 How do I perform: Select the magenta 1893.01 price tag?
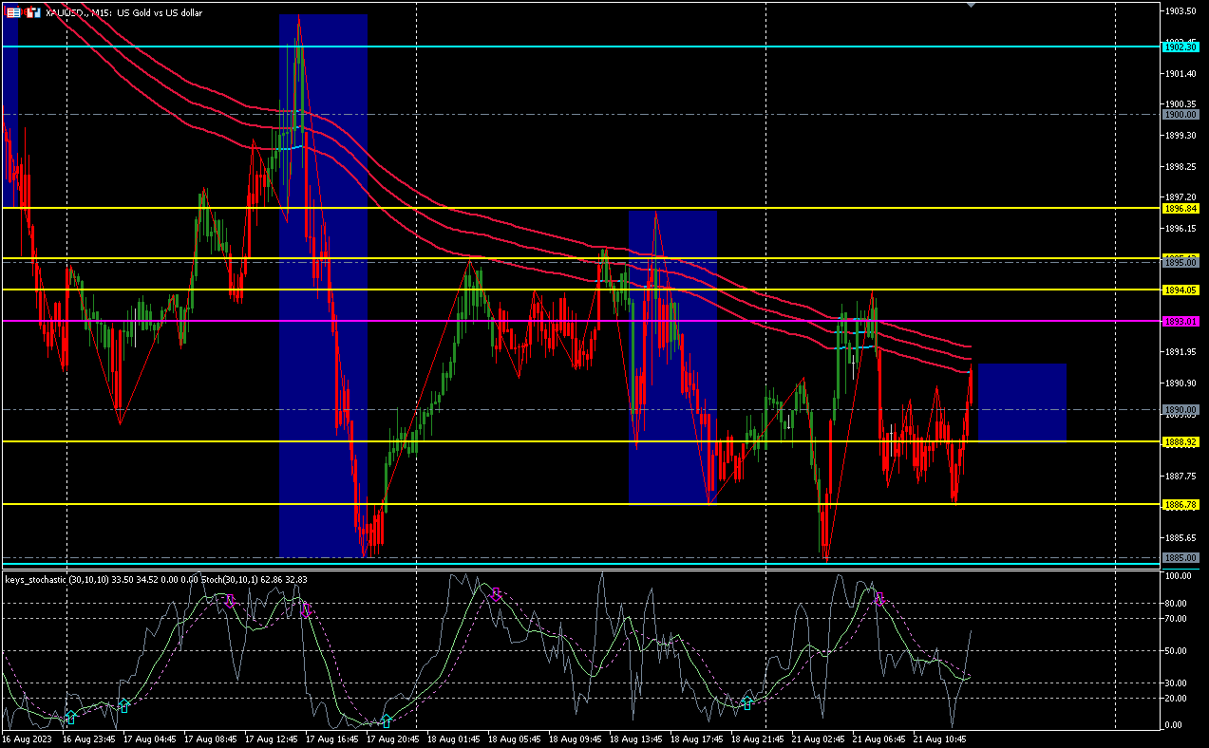click(x=1181, y=322)
